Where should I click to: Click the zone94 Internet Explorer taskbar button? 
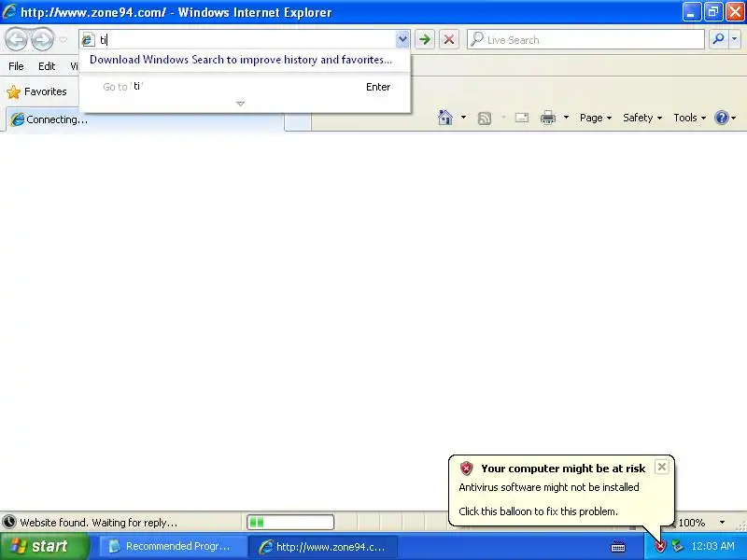coord(323,546)
